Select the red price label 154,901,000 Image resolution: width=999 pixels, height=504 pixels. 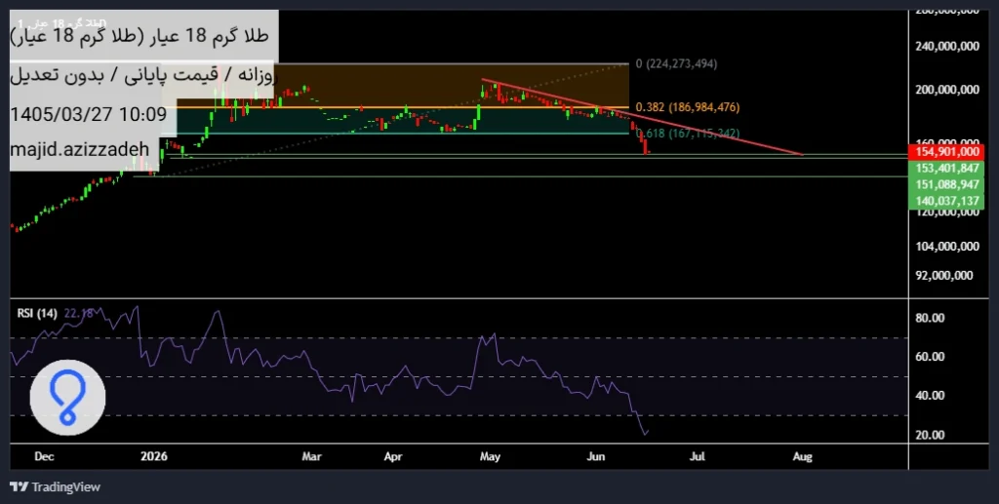click(x=946, y=151)
